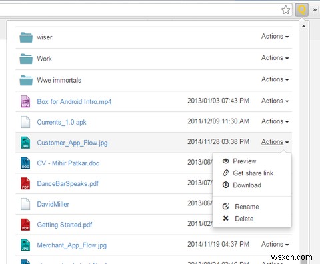The image size is (320, 264).
Task: Click the download arrow icon in the menu
Action: tap(226, 185)
